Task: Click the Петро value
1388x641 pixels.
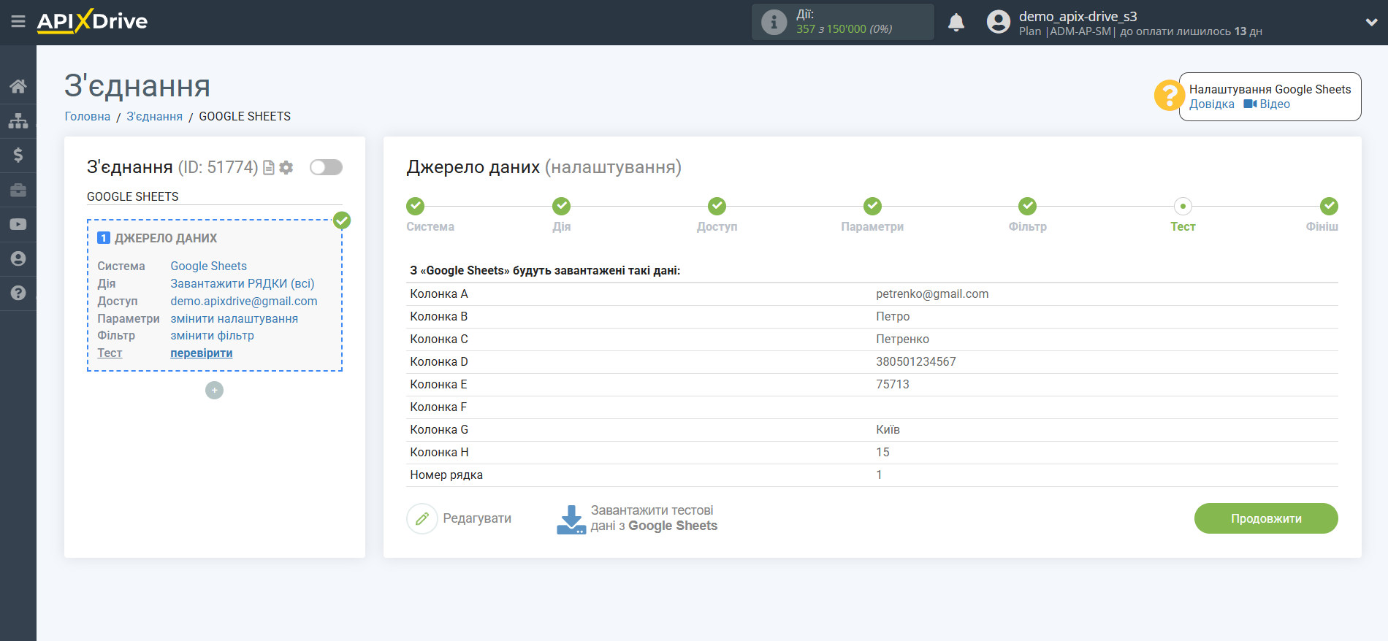Action: [893, 316]
